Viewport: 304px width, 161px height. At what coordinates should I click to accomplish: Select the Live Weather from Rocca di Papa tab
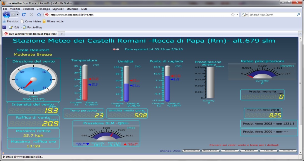click(x=30, y=34)
